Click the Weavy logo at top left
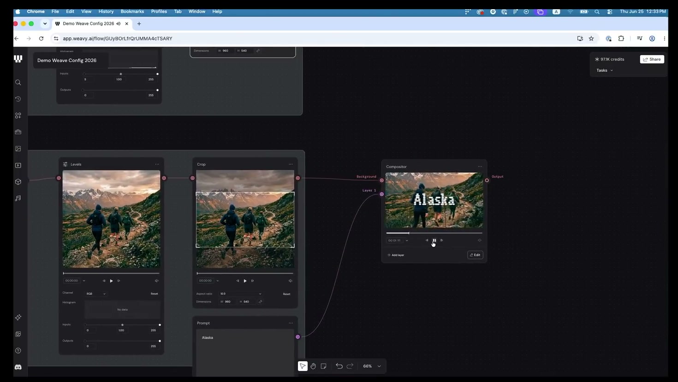The image size is (678, 382). (18, 59)
